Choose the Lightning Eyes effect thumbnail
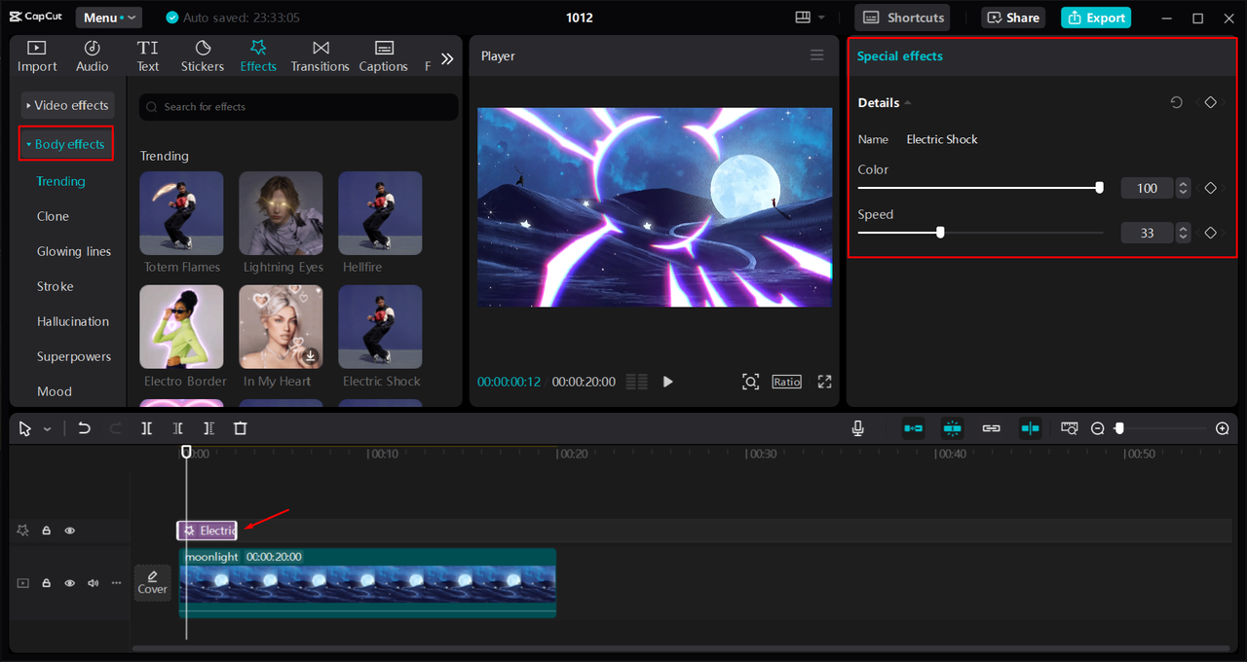 pos(281,214)
